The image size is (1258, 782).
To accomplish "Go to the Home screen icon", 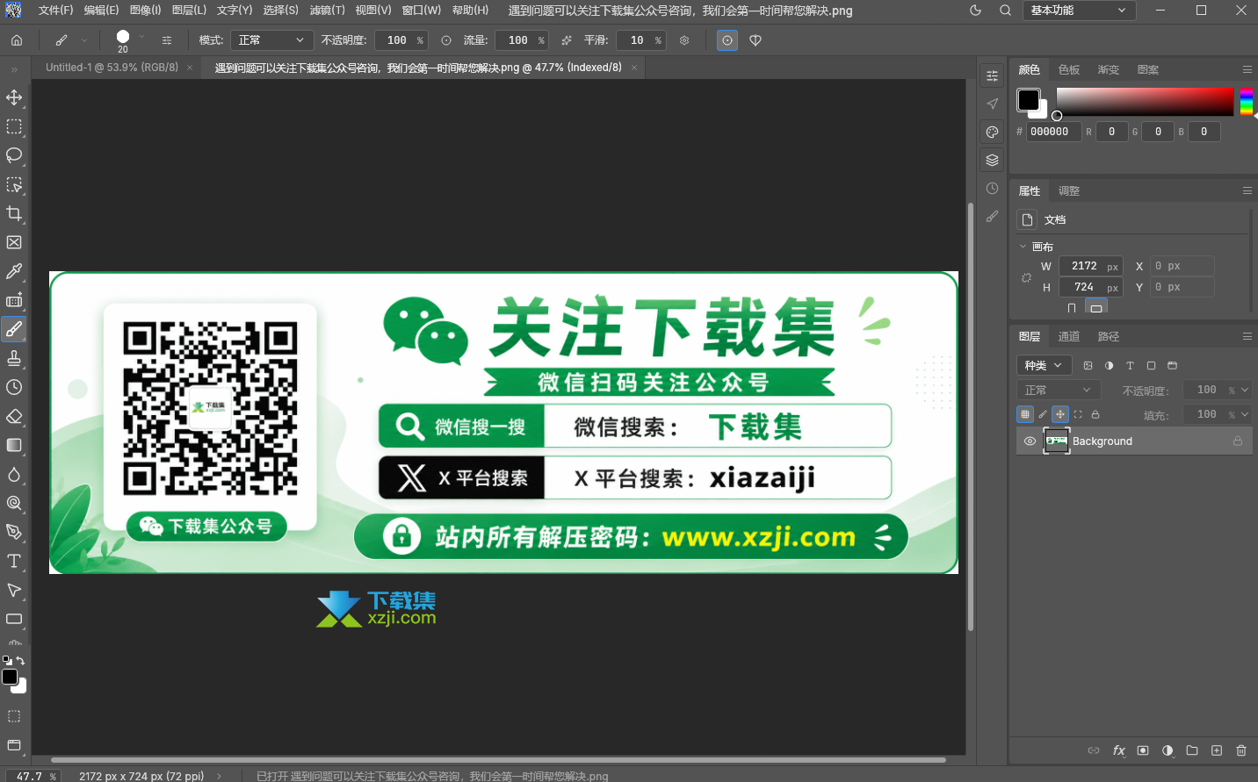I will [x=17, y=40].
